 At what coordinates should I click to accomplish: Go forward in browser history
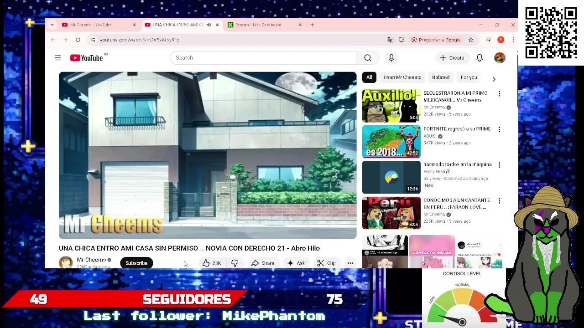65,40
